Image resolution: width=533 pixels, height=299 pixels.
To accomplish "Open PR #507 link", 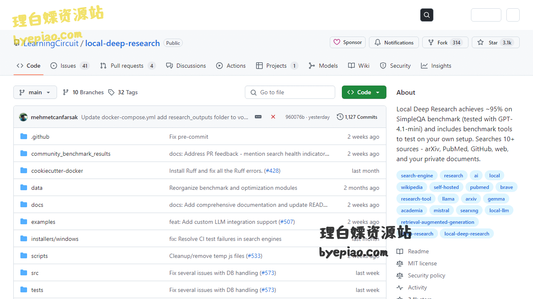I will click(x=287, y=222).
